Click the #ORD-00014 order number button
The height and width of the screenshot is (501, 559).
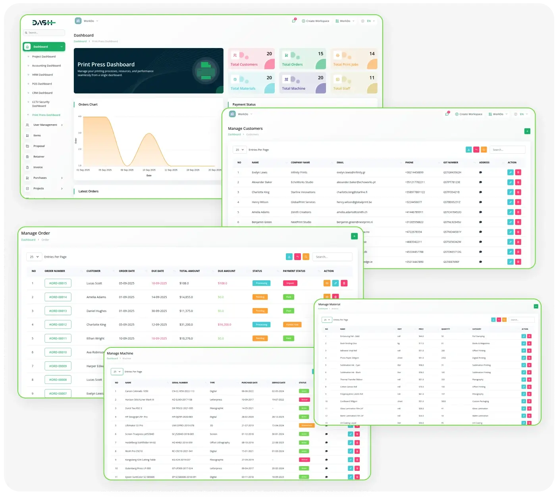point(58,297)
